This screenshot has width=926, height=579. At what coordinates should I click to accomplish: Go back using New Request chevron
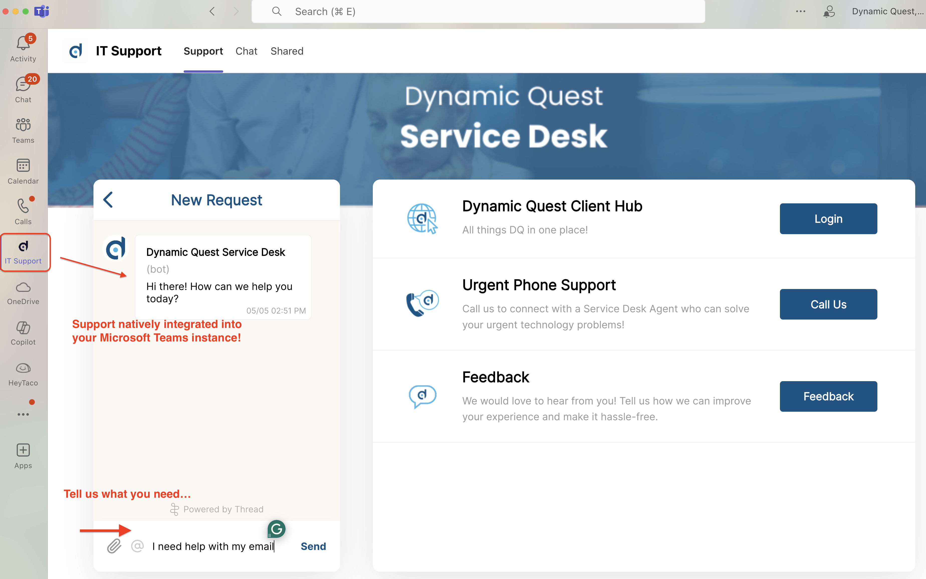pyautogui.click(x=108, y=200)
